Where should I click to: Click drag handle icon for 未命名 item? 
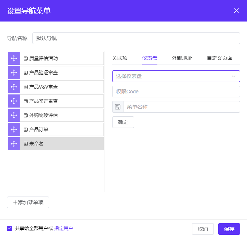(14, 144)
